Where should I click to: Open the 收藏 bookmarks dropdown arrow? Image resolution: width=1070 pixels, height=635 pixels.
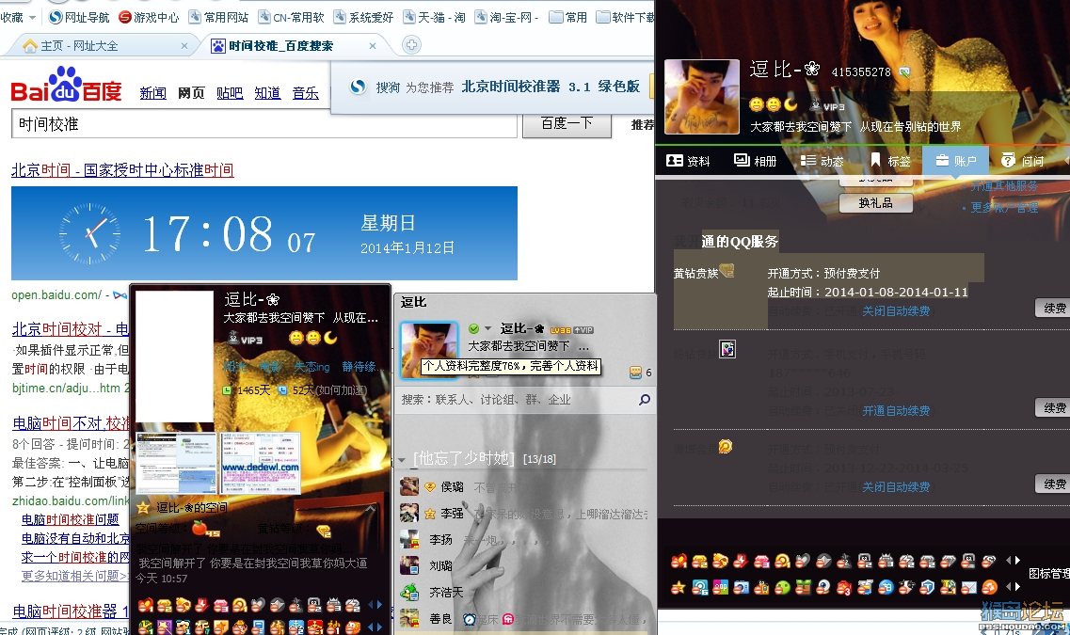32,17
